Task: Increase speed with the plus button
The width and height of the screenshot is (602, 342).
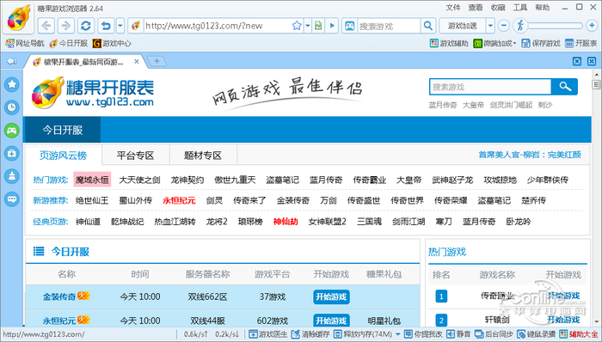Action: (592, 26)
